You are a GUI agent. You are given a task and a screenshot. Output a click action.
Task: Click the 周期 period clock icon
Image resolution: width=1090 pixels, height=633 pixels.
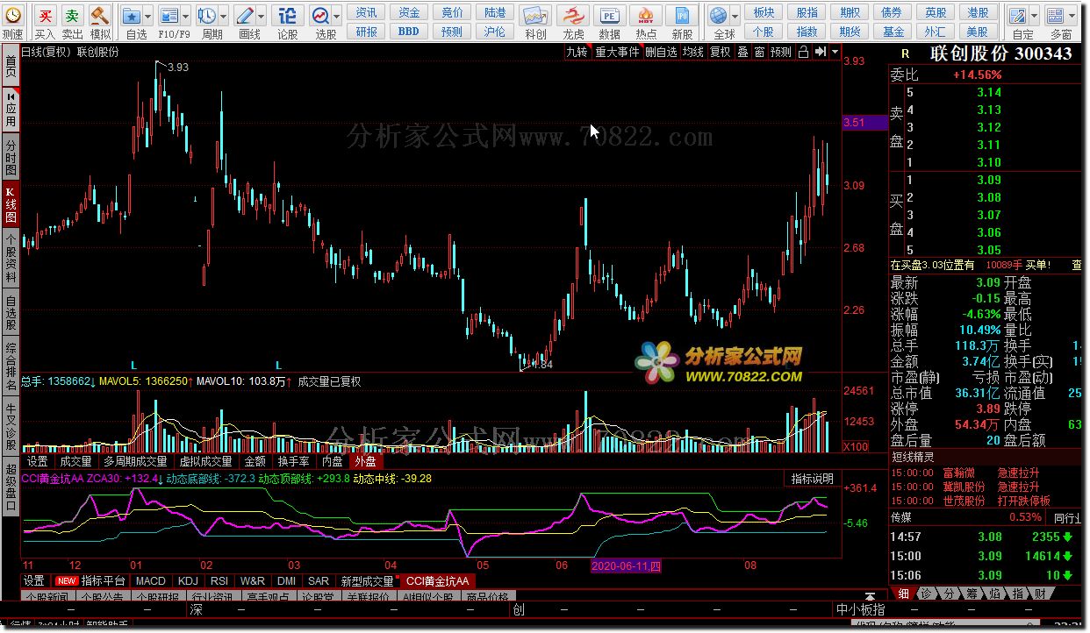(x=207, y=16)
